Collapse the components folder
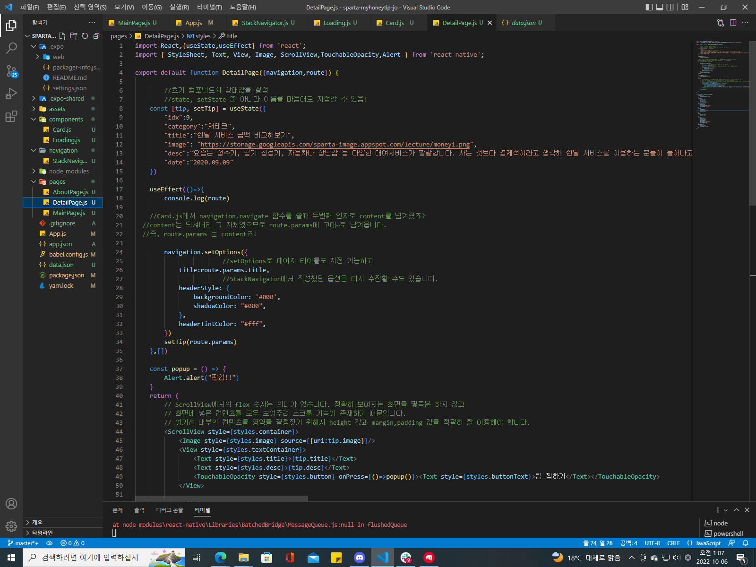 pos(34,119)
